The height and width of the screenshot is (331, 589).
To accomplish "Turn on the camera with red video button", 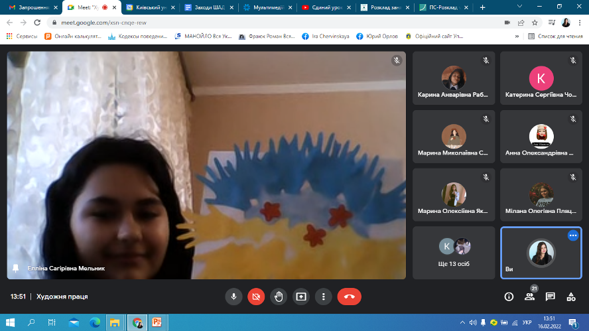I will click(256, 297).
